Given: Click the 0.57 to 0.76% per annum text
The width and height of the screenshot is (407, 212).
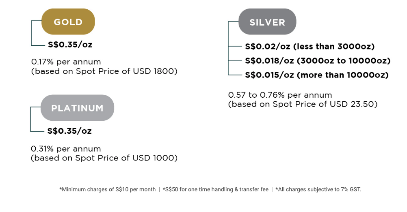Looking at the screenshot, I should click(280, 95).
